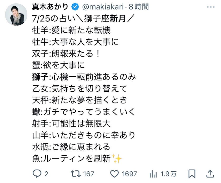Open view analytics bar chart icon
The width and height of the screenshot is (221, 183).
pyautogui.click(x=153, y=174)
